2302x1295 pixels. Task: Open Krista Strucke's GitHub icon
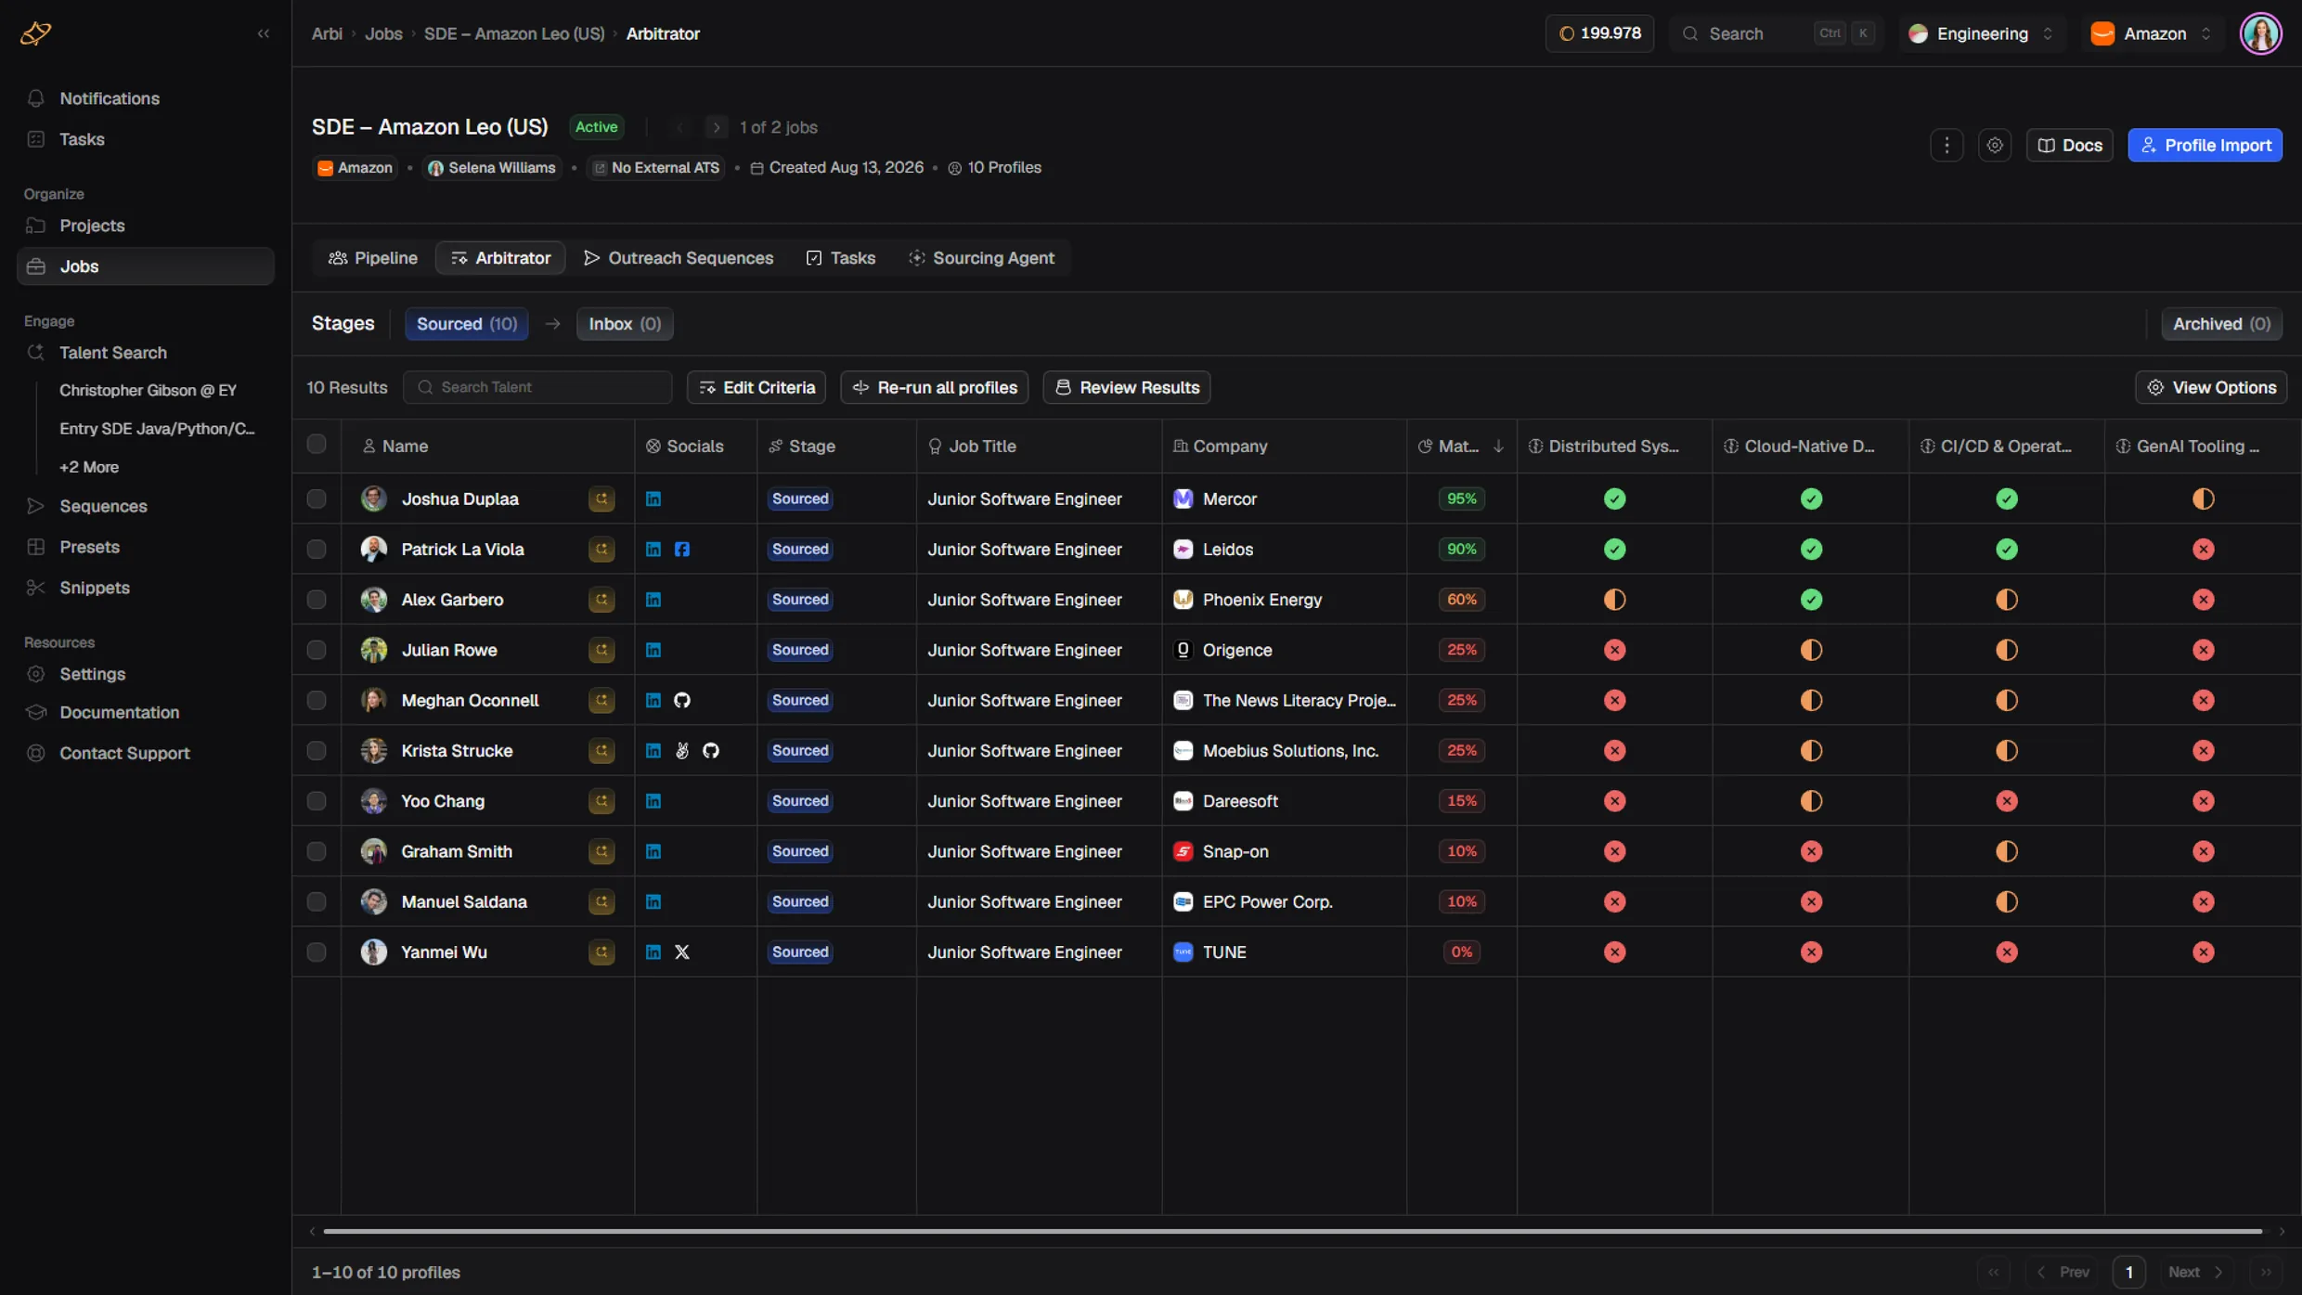(x=711, y=750)
